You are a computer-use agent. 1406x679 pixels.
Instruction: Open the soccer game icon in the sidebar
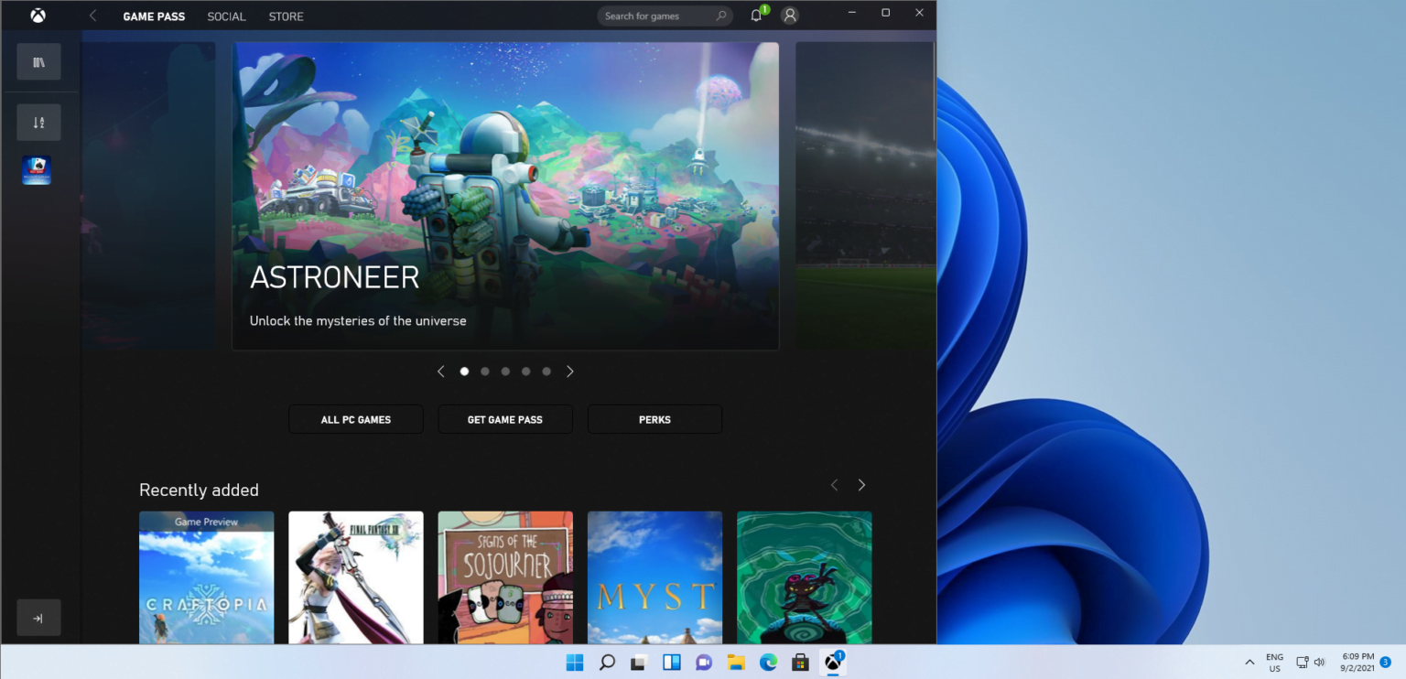coord(37,170)
